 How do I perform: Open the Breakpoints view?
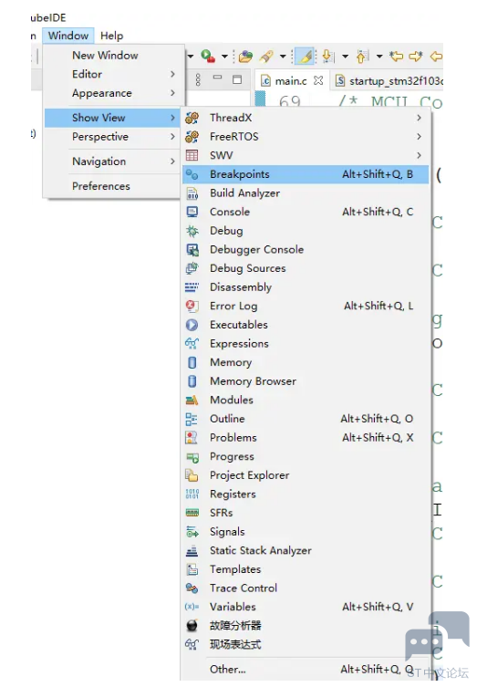[x=306, y=174]
